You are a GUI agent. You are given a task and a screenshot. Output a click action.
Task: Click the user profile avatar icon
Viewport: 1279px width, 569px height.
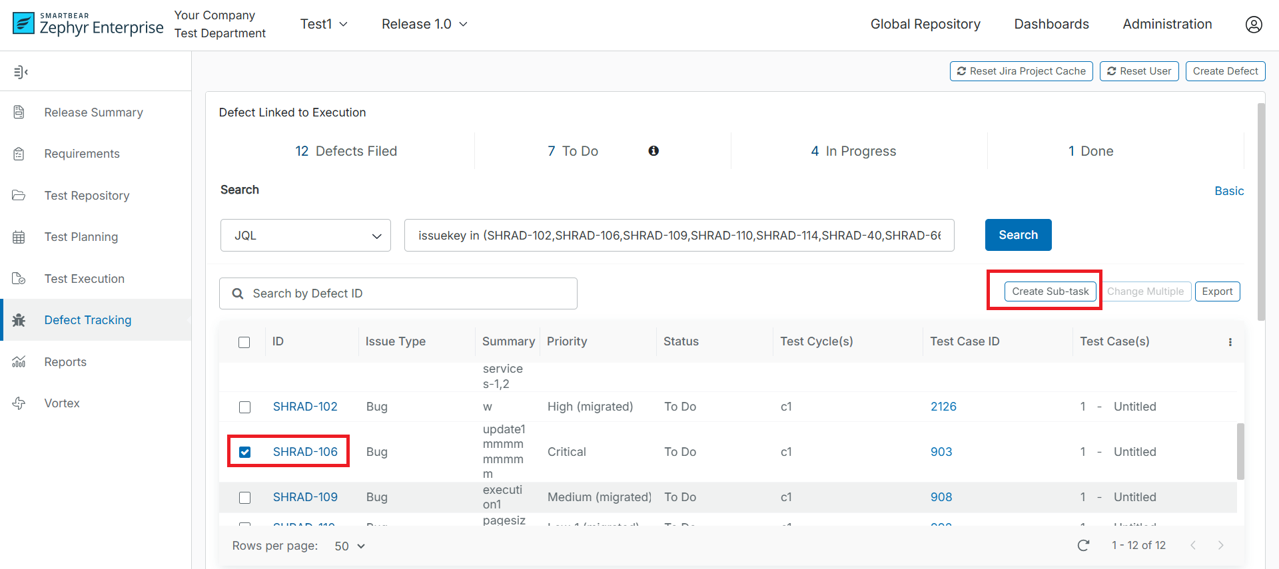pos(1254,25)
